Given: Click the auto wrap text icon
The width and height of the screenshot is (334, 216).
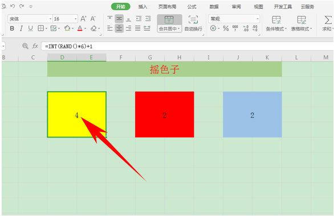Looking at the screenshot, I should [193, 23].
